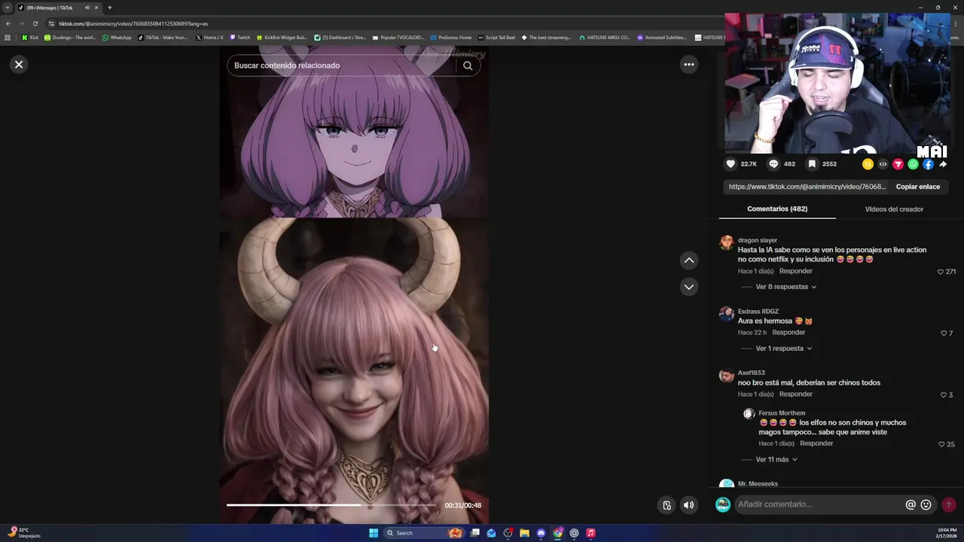
Task: Share the video to WhatsApp
Action: click(x=913, y=164)
